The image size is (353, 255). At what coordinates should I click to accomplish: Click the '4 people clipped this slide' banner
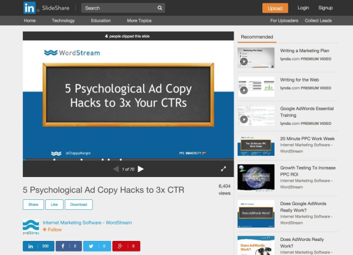128,36
